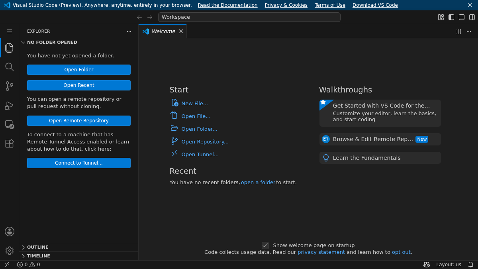
Task: Click the Go Forward arrow
Action: [x=150, y=17]
